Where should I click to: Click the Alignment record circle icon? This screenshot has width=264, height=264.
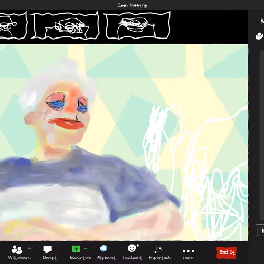coord(103,248)
